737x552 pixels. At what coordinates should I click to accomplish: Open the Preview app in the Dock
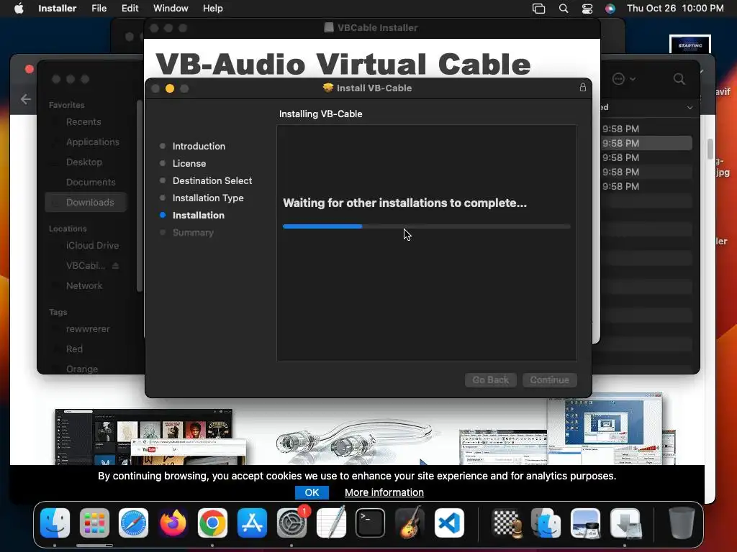(585, 523)
